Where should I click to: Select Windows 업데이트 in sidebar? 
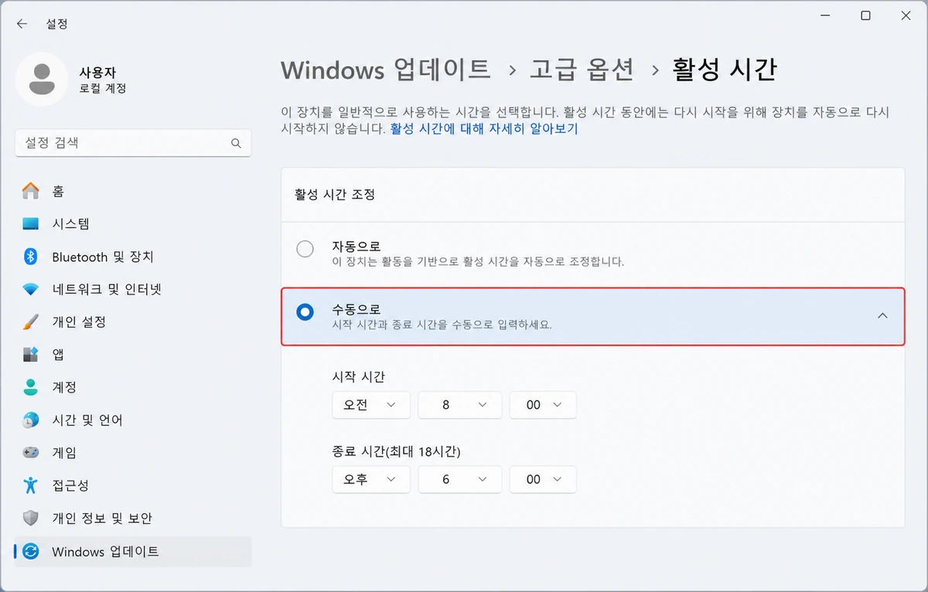pos(133,552)
